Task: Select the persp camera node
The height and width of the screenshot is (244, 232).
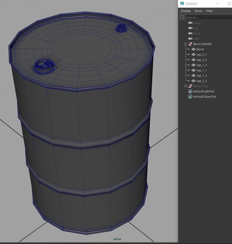Action: coord(197,23)
